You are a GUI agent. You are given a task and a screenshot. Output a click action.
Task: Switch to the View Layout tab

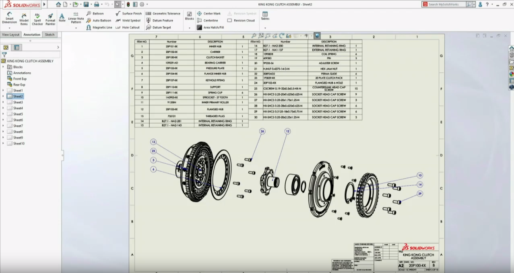(11, 35)
